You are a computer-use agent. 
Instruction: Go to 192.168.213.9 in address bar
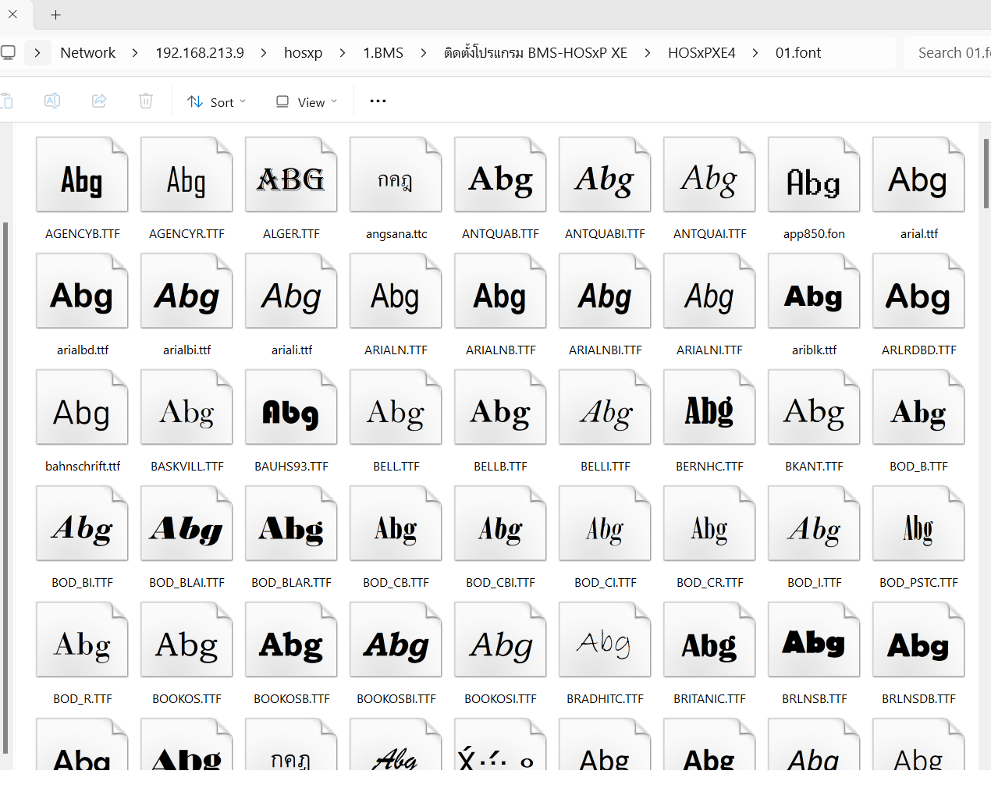[200, 52]
